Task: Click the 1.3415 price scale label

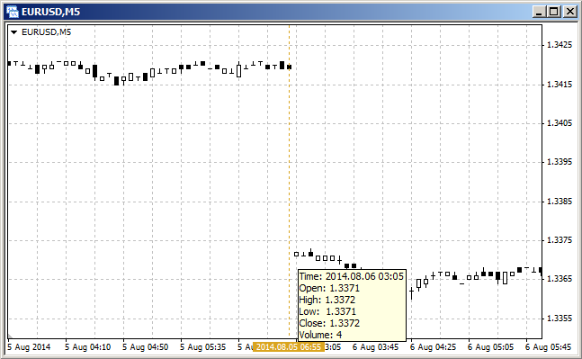Action: (560, 85)
